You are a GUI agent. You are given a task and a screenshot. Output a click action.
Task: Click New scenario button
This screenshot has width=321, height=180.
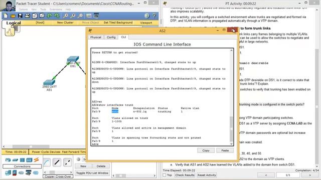click(x=83, y=166)
